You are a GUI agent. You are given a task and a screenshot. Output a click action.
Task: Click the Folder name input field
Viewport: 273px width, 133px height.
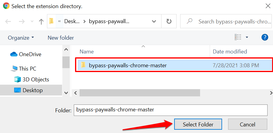point(171,110)
